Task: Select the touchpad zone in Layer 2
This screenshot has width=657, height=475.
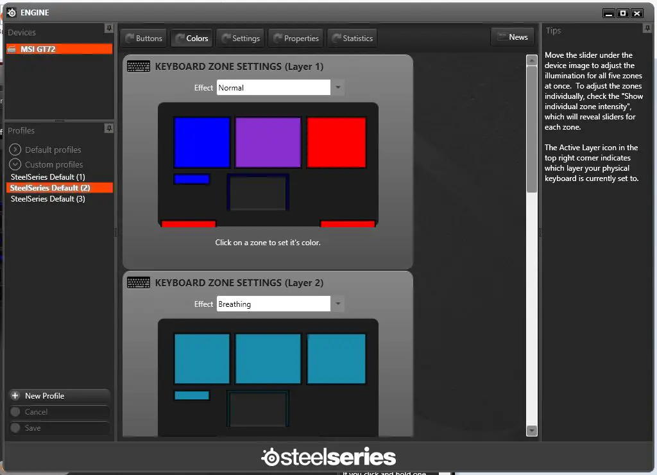Action: [x=258, y=409]
